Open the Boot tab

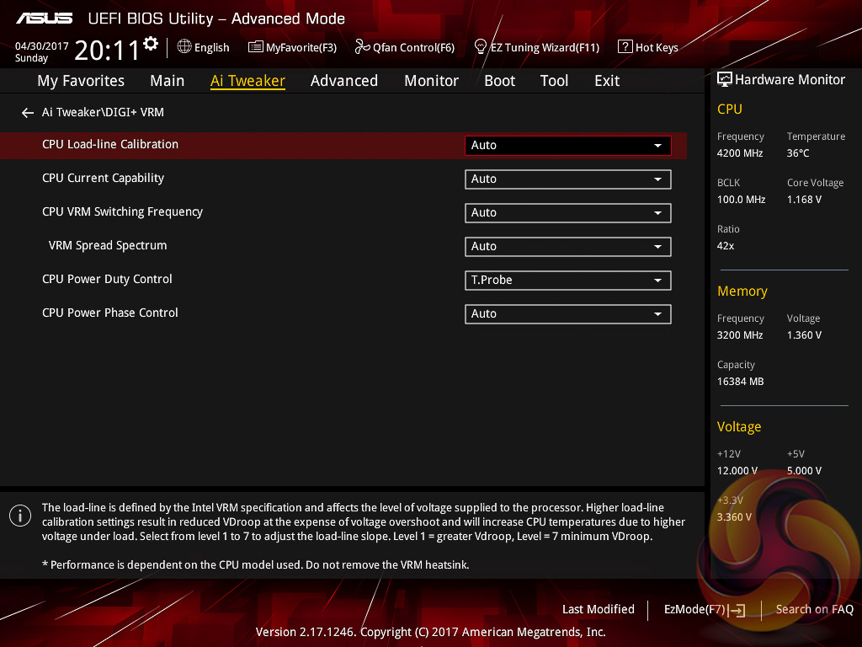[x=500, y=81]
